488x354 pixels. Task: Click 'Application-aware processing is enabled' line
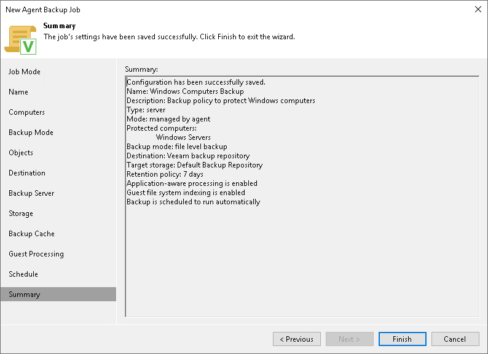pyautogui.click(x=192, y=183)
